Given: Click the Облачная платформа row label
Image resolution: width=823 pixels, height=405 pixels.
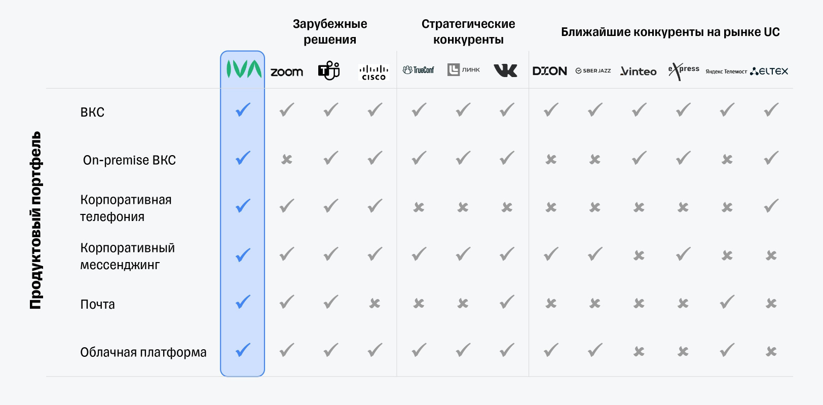Looking at the screenshot, I should tap(143, 352).
